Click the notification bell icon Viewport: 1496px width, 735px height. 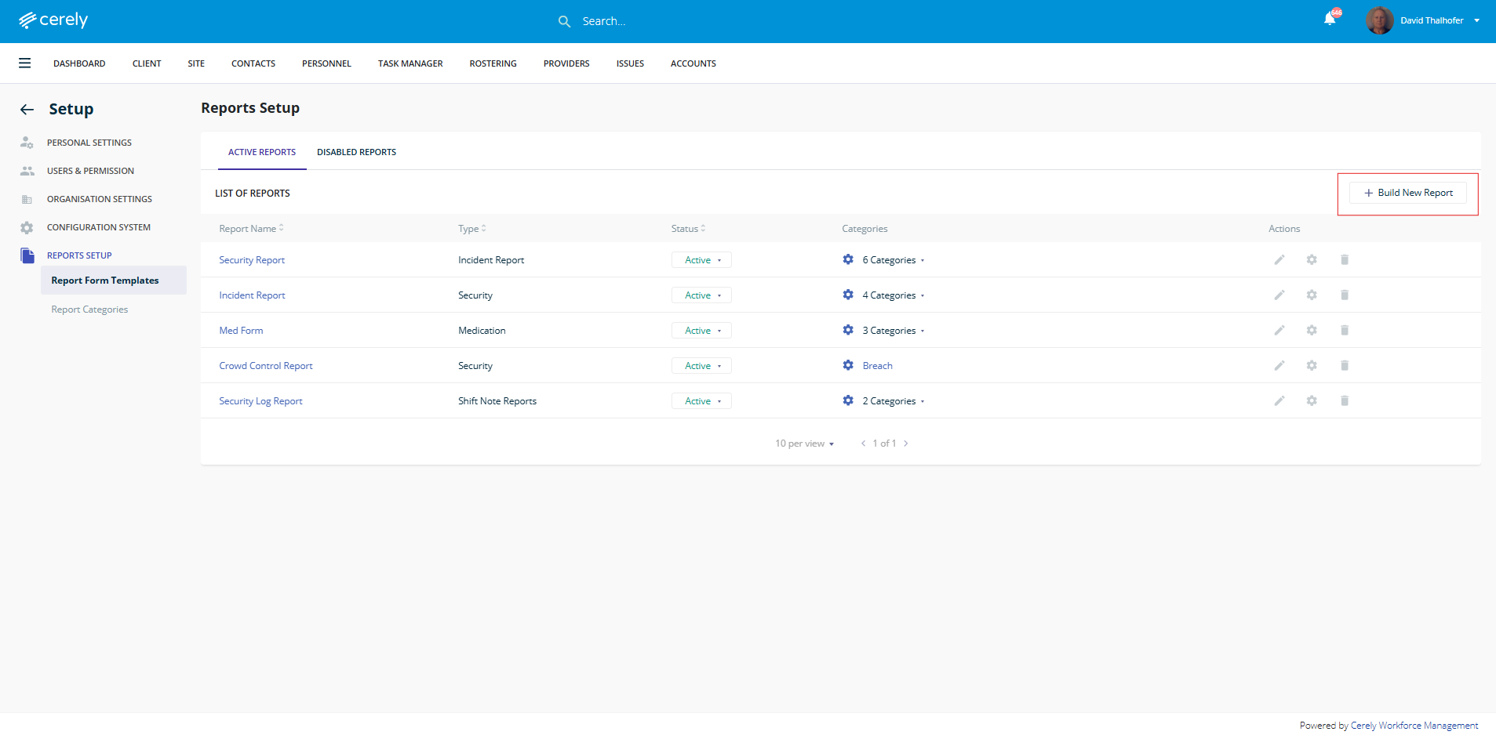(x=1330, y=20)
